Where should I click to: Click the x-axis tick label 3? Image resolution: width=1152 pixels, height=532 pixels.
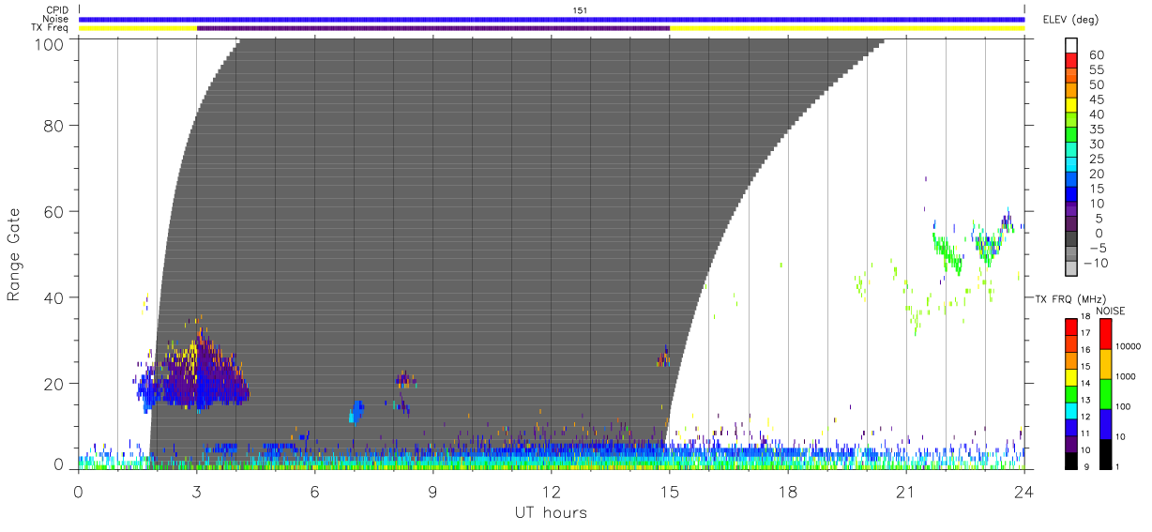tap(197, 491)
